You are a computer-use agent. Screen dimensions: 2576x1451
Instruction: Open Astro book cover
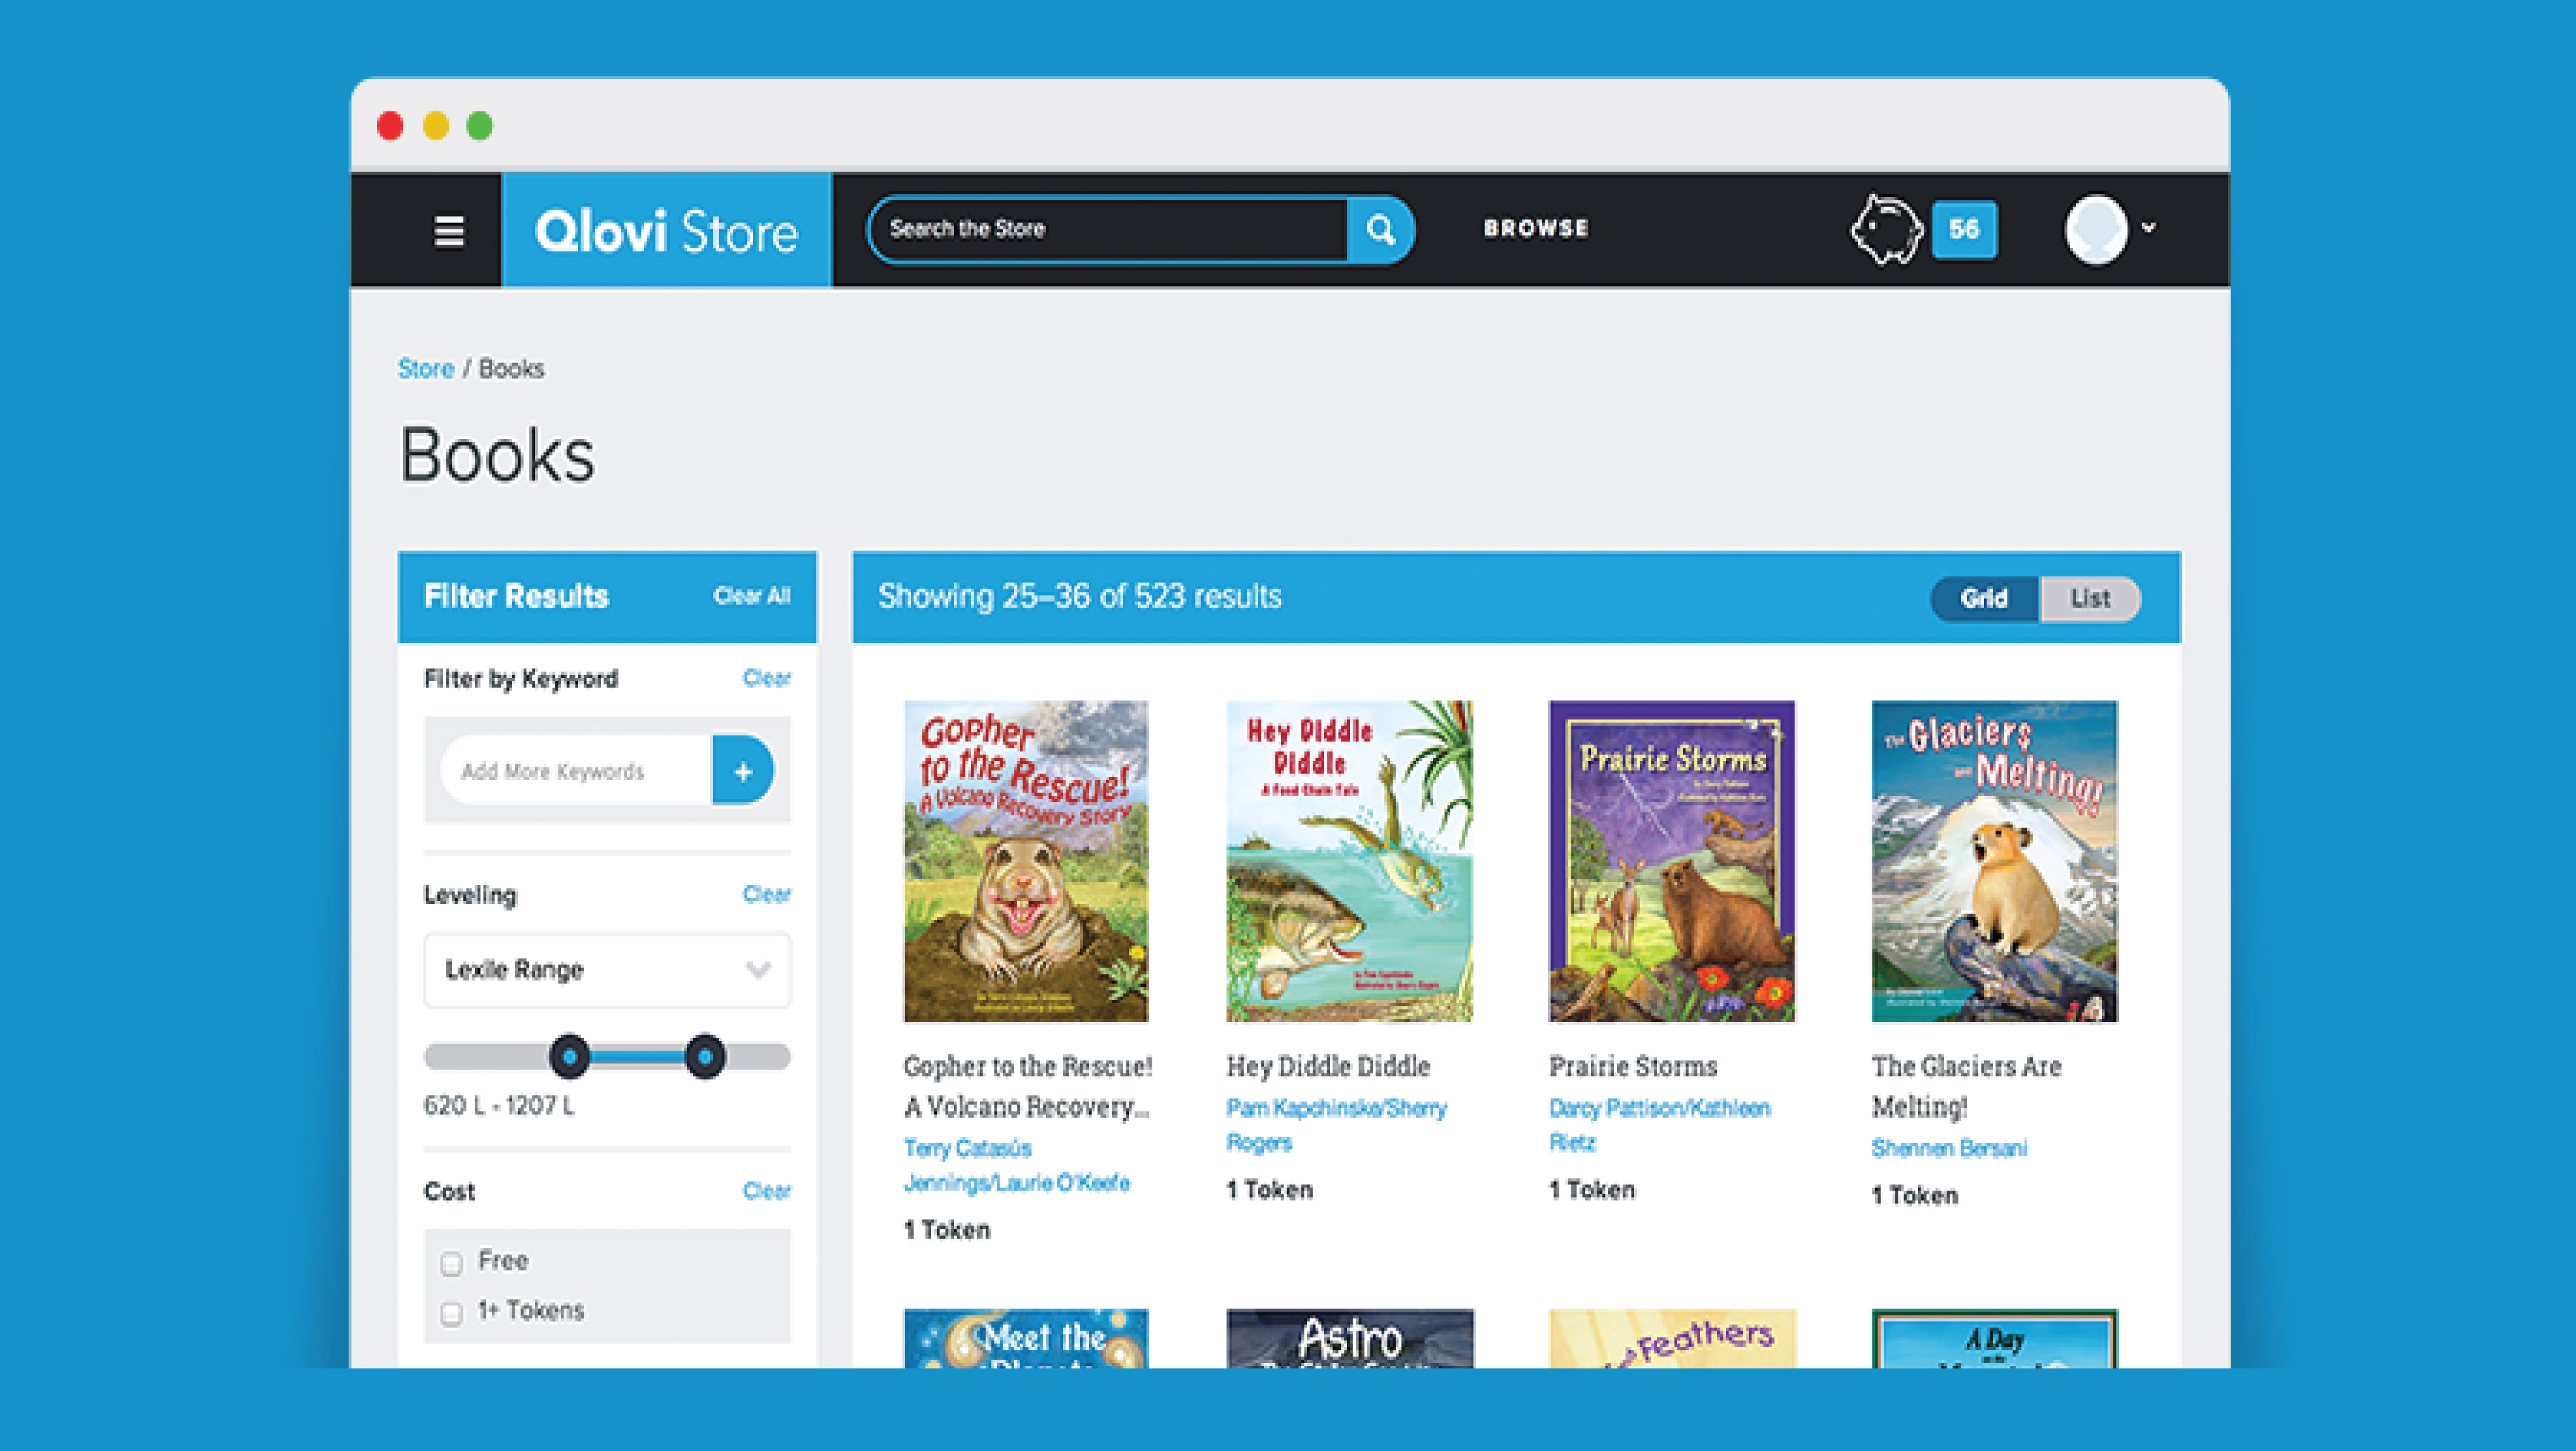(1349, 1338)
